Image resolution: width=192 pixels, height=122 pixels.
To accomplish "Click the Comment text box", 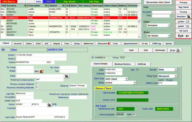I will point(42,111).
